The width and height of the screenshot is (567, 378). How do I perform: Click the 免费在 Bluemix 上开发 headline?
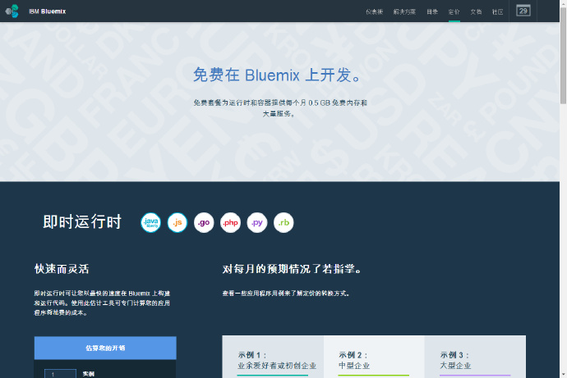click(278, 75)
